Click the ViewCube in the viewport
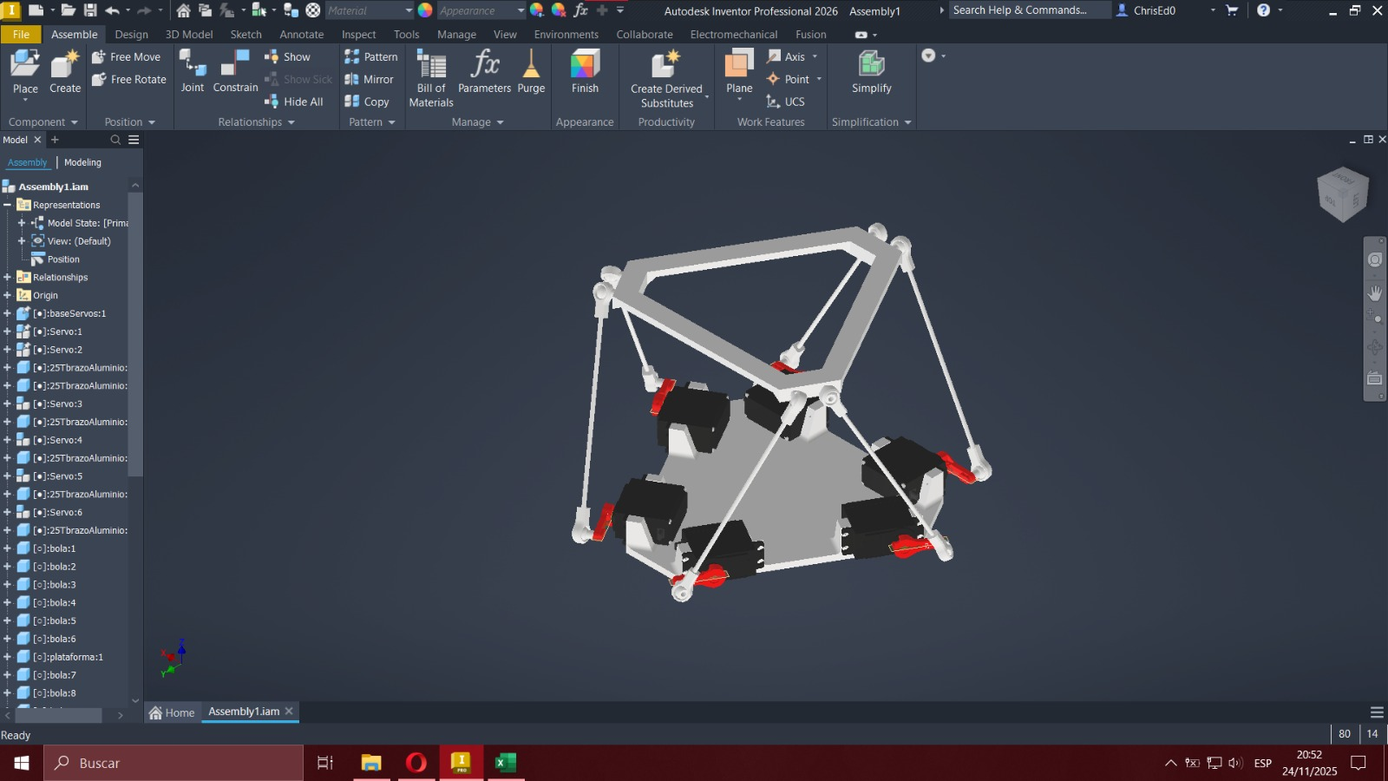The height and width of the screenshot is (781, 1388). tap(1342, 194)
